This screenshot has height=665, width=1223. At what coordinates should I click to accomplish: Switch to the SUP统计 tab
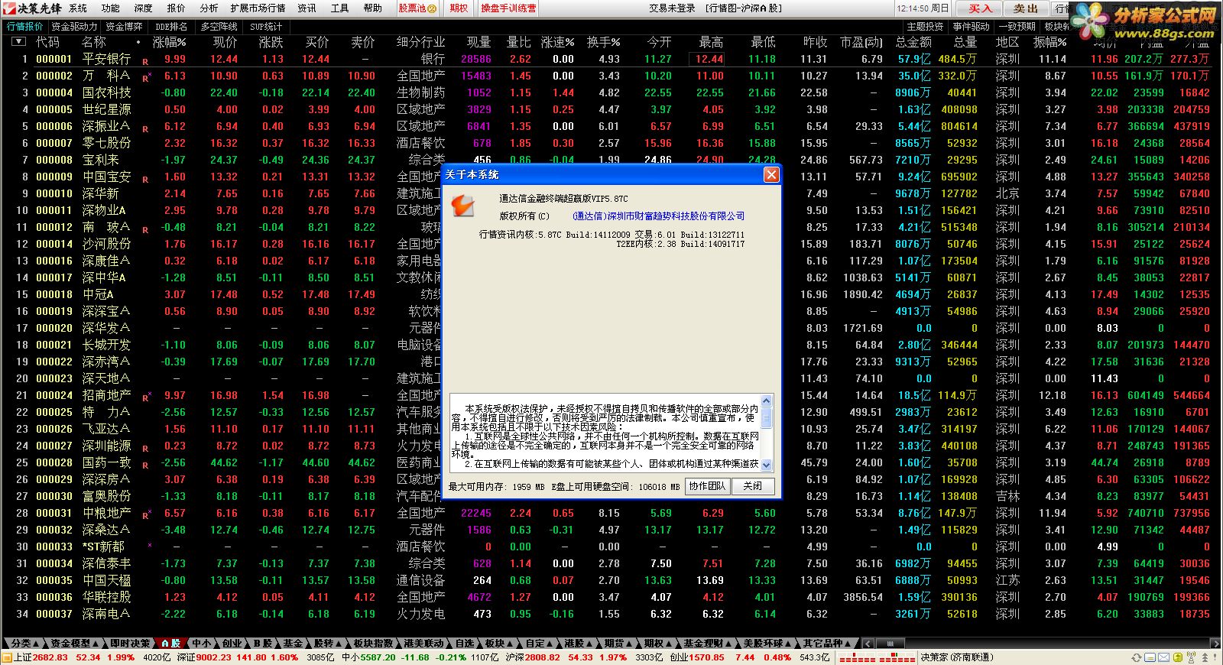(266, 26)
